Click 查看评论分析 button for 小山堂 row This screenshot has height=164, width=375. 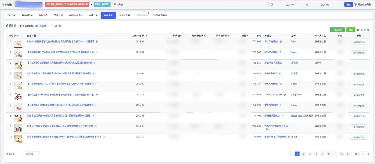click(x=359, y=74)
